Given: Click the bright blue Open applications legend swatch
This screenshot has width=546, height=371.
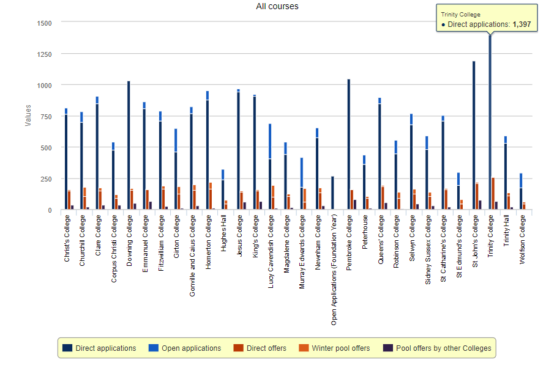Looking at the screenshot, I should pos(154,348).
